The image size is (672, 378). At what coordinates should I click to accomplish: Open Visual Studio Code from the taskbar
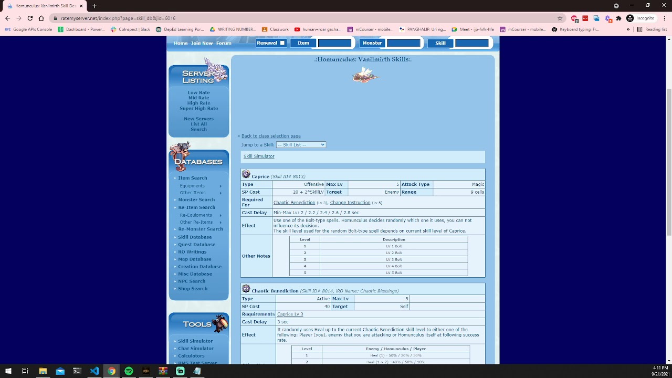click(94, 371)
